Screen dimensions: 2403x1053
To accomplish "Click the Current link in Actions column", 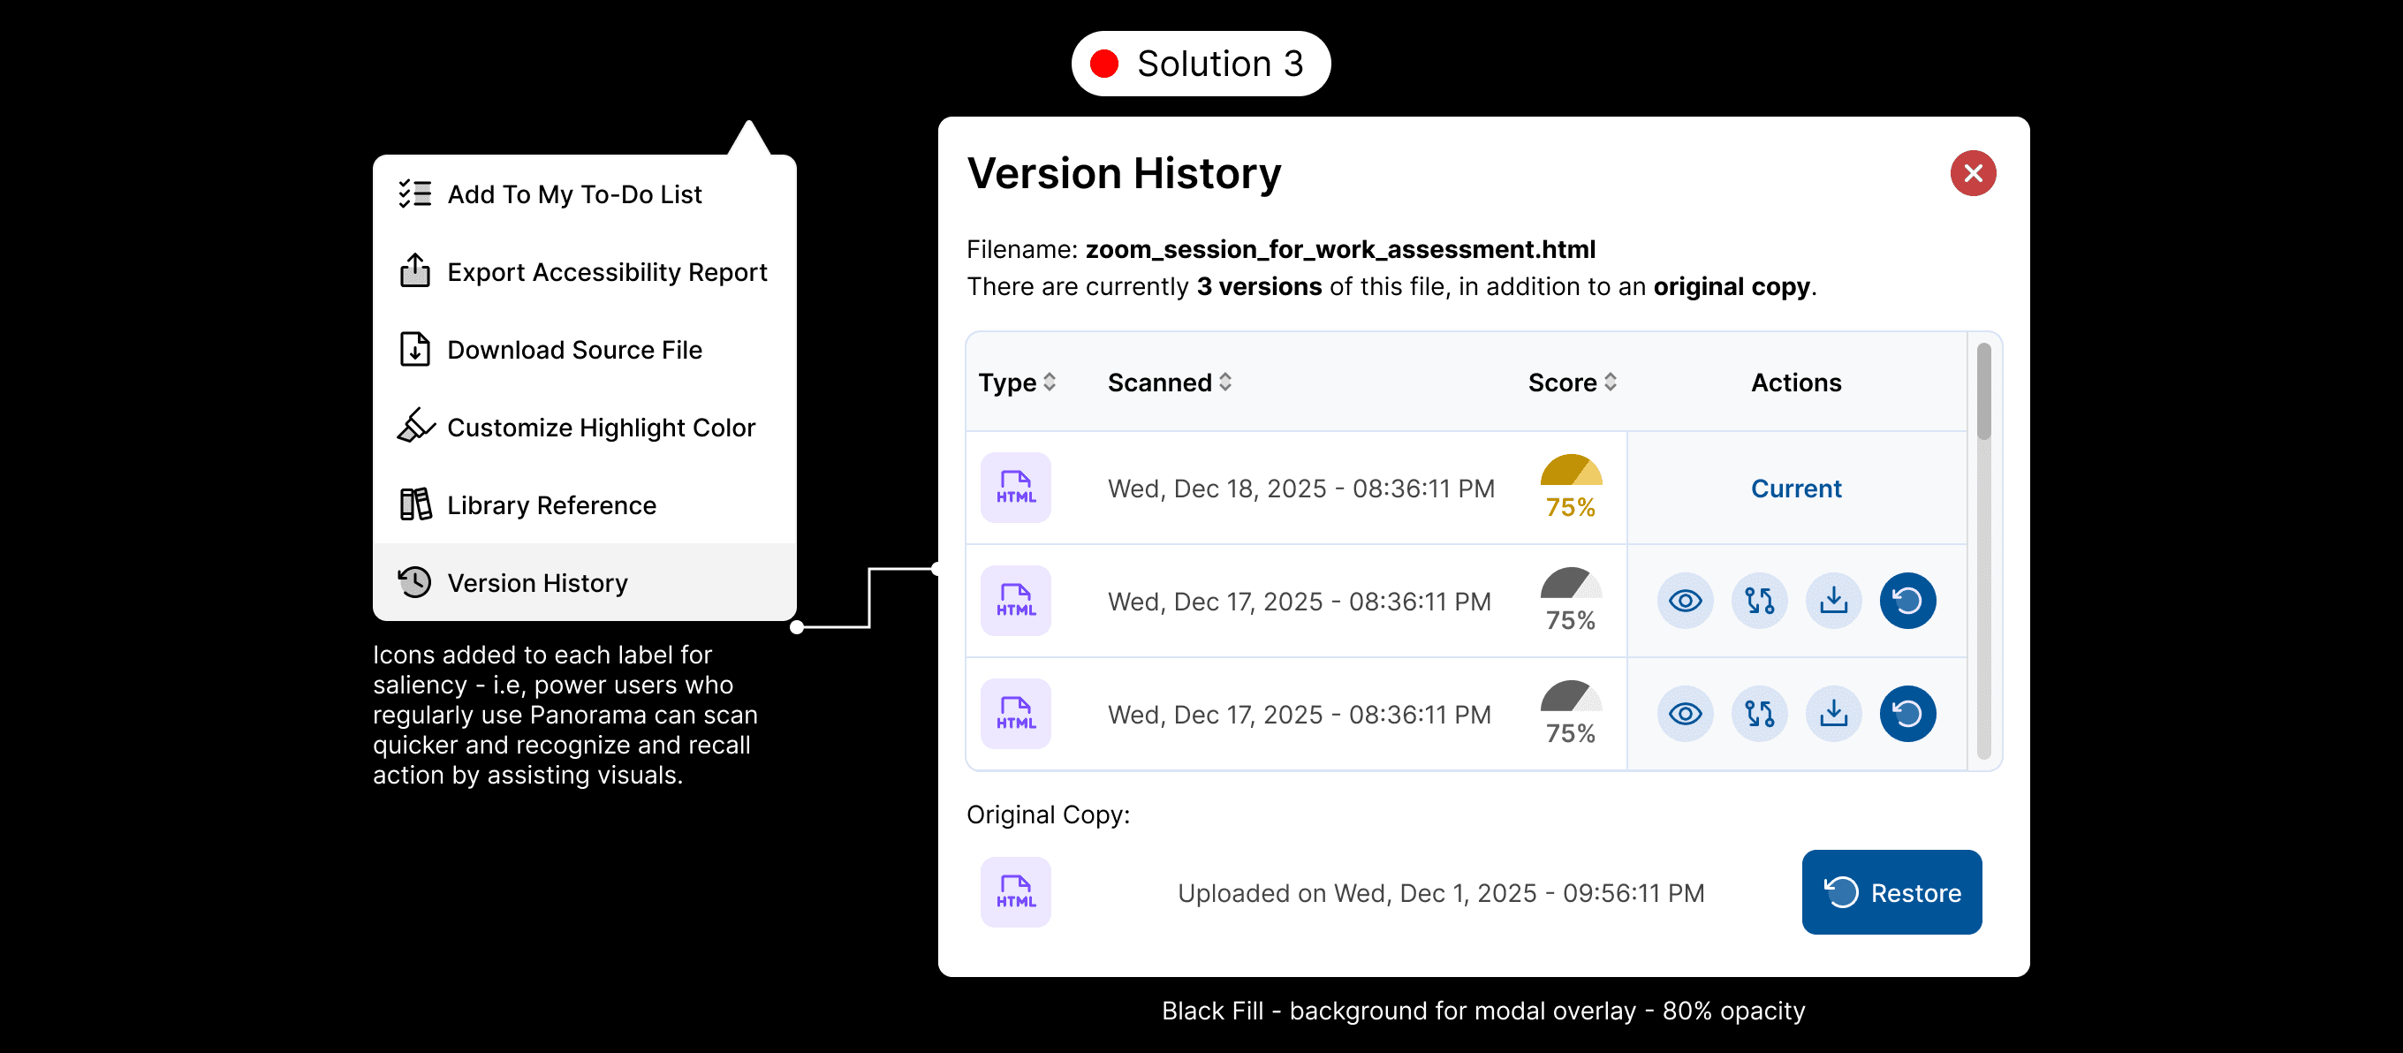I will click(1796, 489).
